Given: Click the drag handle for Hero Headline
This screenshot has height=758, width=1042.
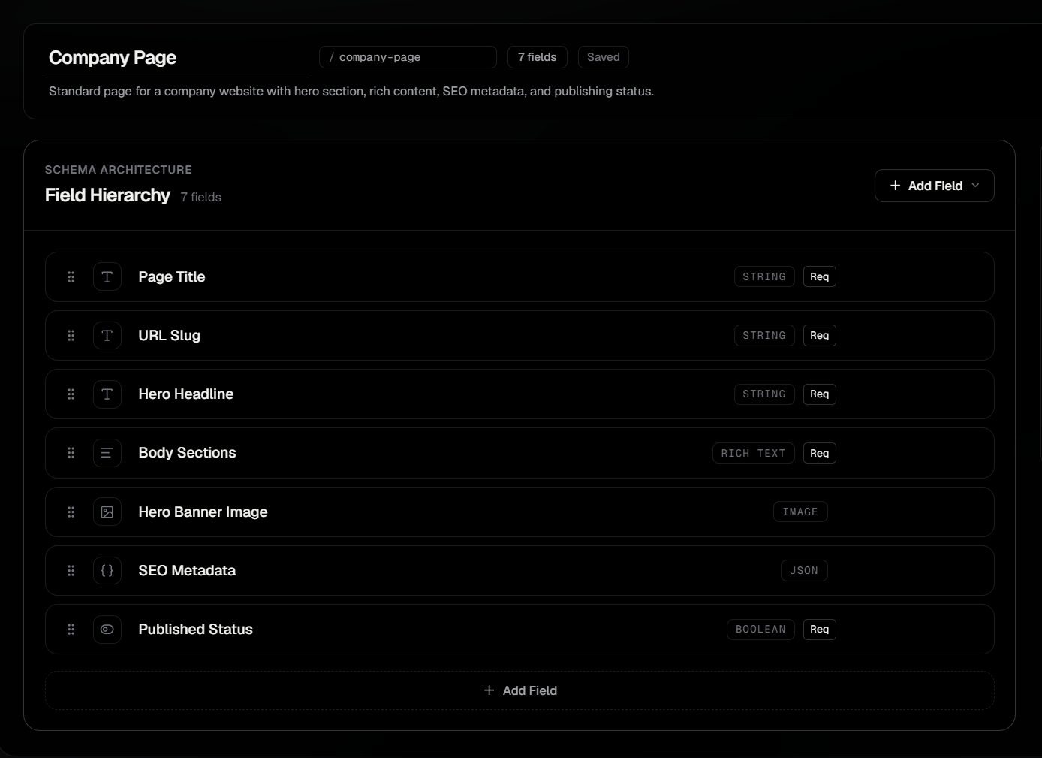Looking at the screenshot, I should coord(71,394).
